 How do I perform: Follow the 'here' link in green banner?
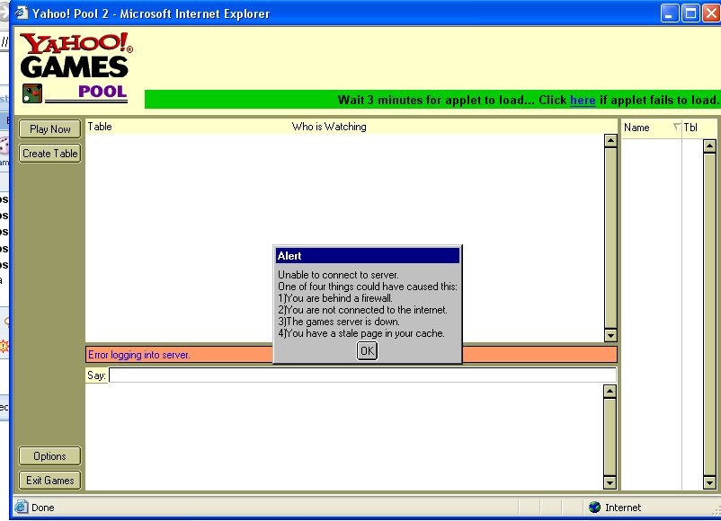583,100
